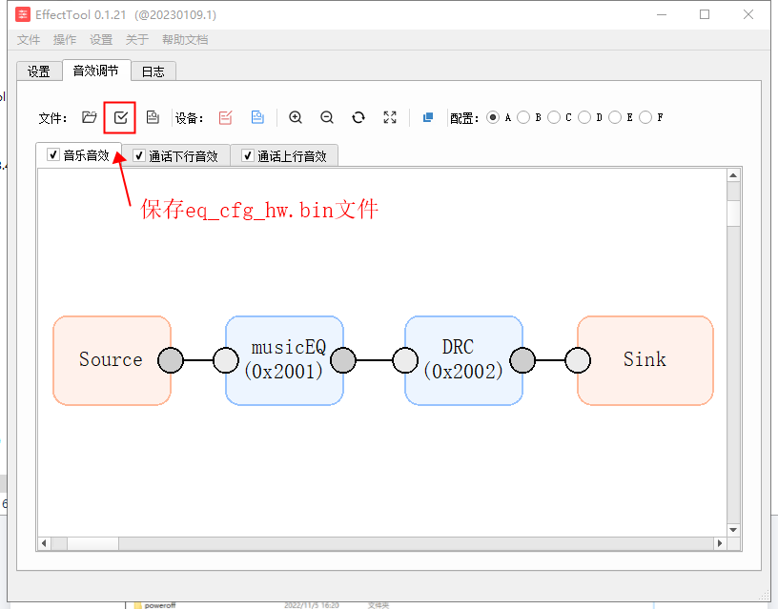
Task: Open the 文件 menu
Action: (x=29, y=40)
